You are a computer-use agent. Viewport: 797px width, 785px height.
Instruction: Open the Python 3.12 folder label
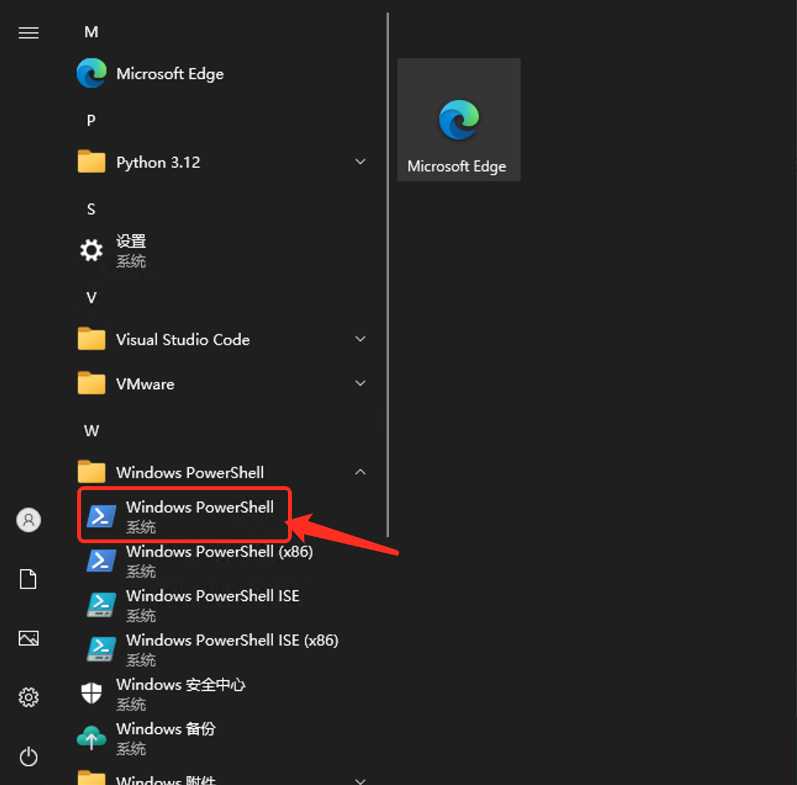click(x=159, y=163)
